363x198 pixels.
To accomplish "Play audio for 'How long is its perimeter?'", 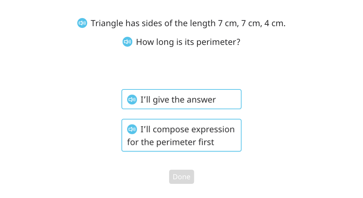I will (127, 42).
